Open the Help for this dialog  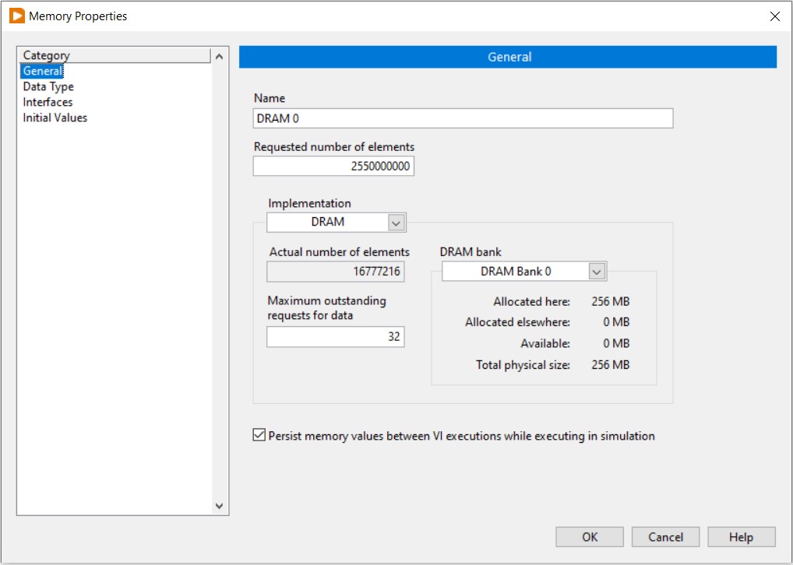click(x=741, y=537)
